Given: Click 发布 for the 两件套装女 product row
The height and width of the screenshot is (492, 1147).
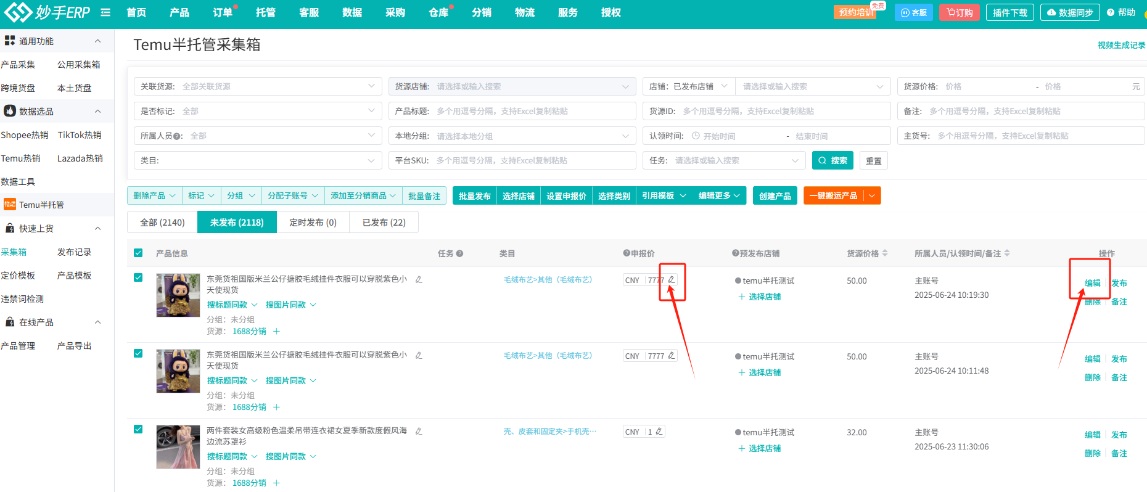Looking at the screenshot, I should [x=1119, y=435].
